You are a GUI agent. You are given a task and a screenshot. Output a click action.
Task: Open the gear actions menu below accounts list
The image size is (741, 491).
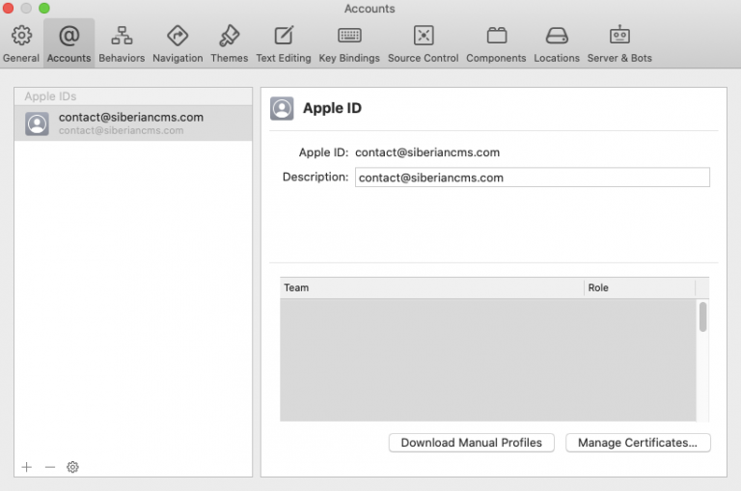tap(72, 467)
